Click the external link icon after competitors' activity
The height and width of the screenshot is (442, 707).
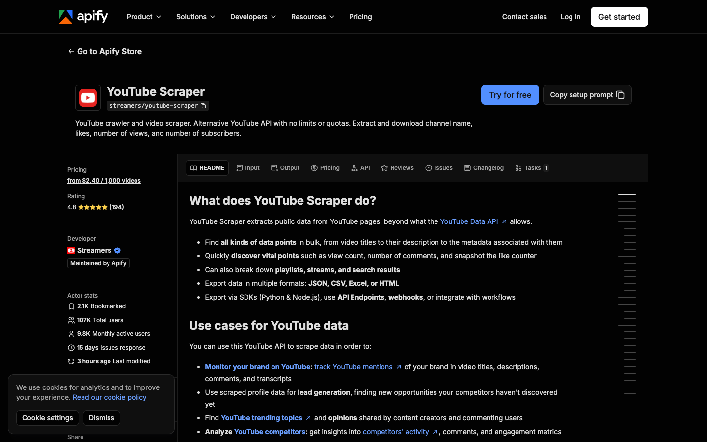[435, 432]
